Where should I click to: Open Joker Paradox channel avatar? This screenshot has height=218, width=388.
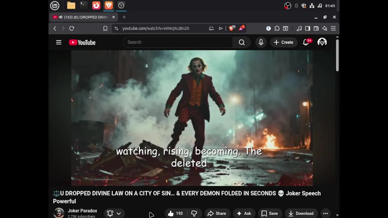tap(59, 213)
